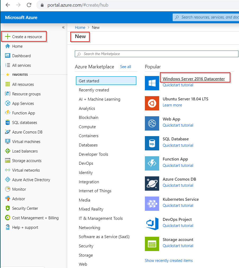Click Learn more under Ubuntu Server
The height and width of the screenshot is (268, 239).
pyautogui.click(x=172, y=105)
